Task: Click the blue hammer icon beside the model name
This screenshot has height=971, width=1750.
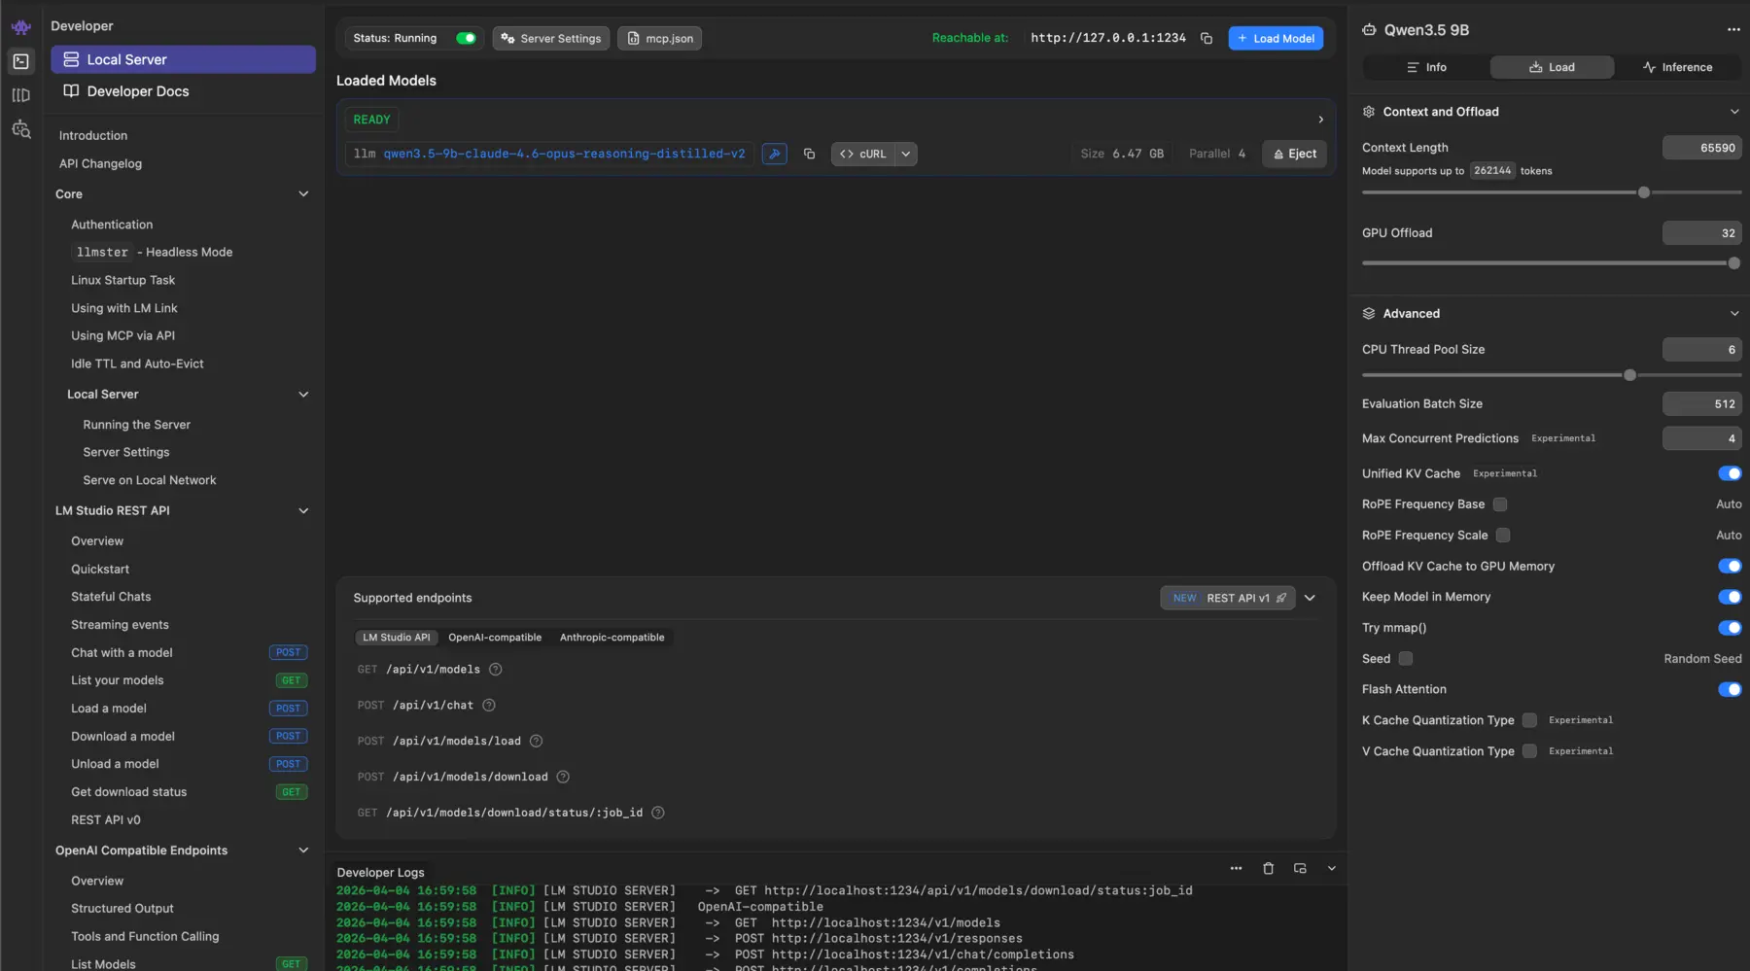Action: (x=775, y=154)
